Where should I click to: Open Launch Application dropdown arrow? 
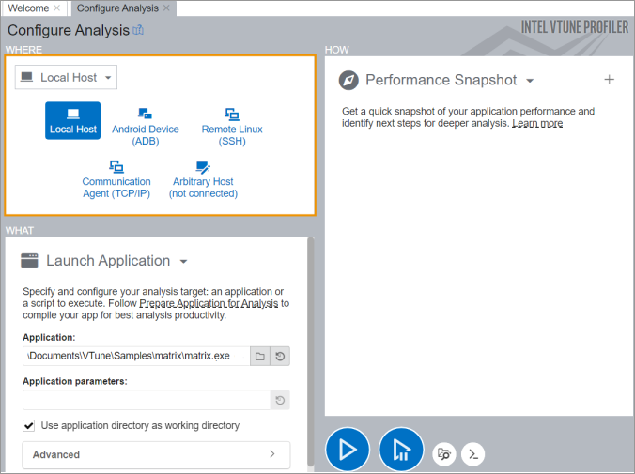184,262
